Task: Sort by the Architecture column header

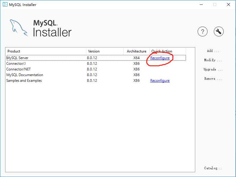Action: tap(136, 51)
